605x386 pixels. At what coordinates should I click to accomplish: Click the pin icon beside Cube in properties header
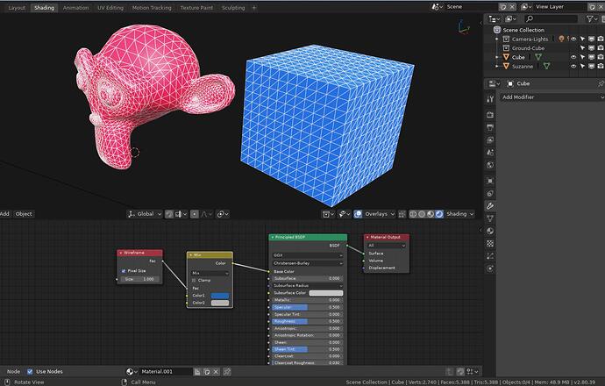(x=601, y=83)
